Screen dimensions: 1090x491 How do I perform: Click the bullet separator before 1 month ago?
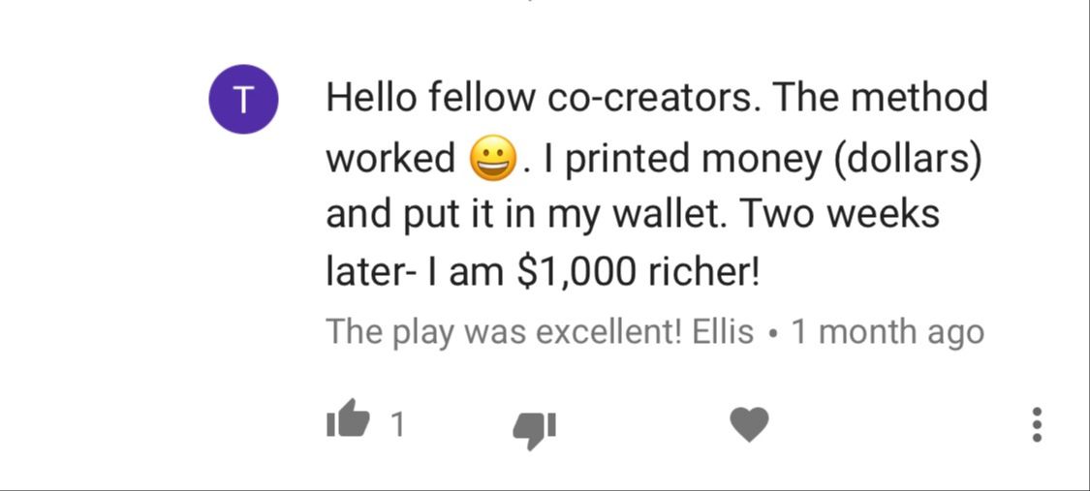tap(773, 334)
